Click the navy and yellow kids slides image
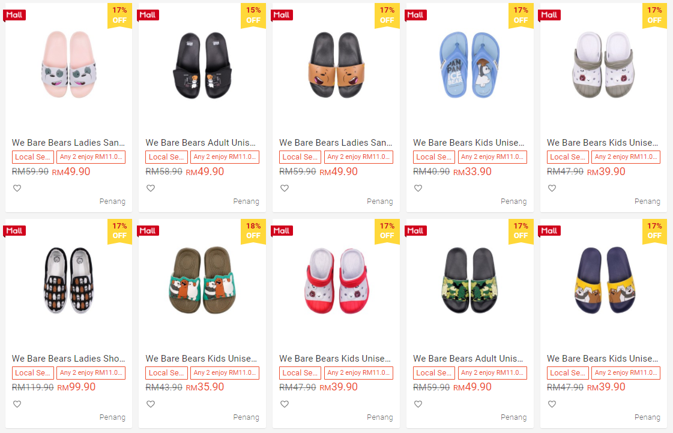The height and width of the screenshot is (433, 673). 603,281
